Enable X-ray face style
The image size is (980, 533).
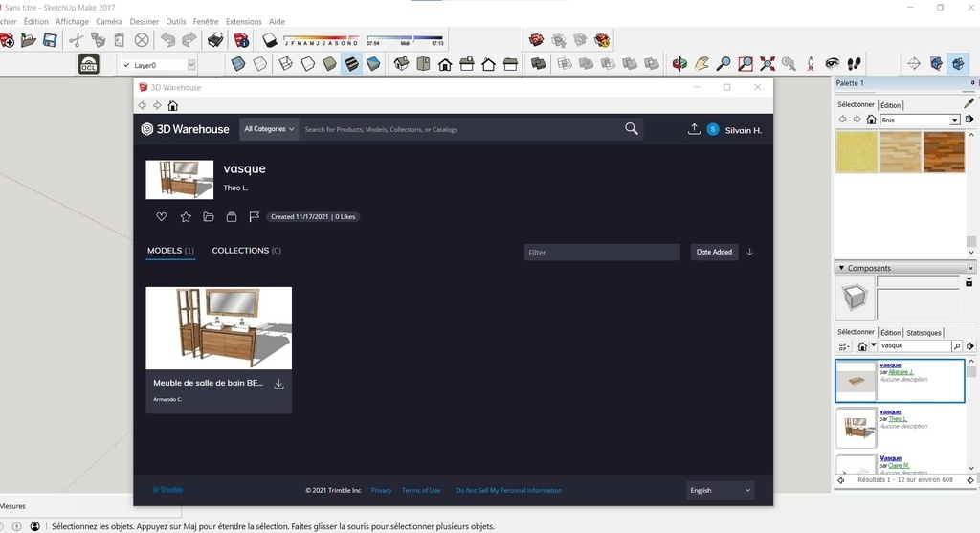coord(238,64)
